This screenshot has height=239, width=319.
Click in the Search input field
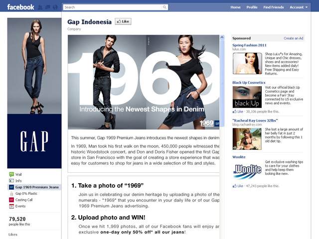(x=112, y=7)
